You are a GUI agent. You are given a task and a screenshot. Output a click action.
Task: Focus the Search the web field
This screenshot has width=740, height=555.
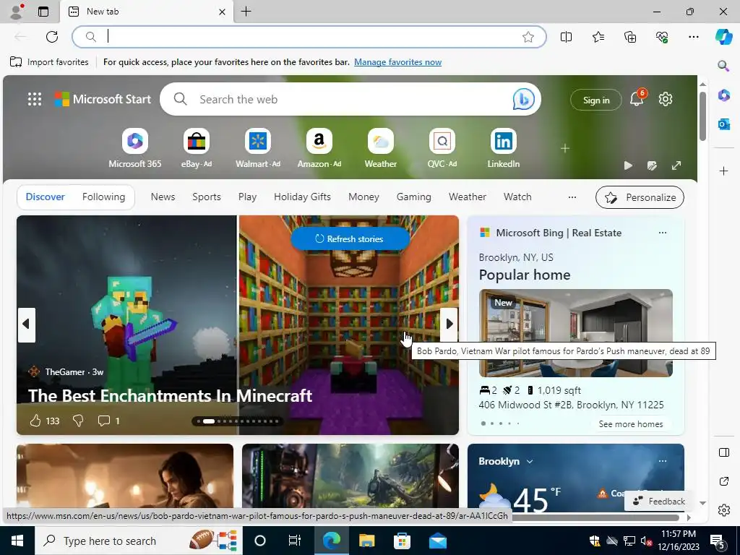tap(349, 99)
